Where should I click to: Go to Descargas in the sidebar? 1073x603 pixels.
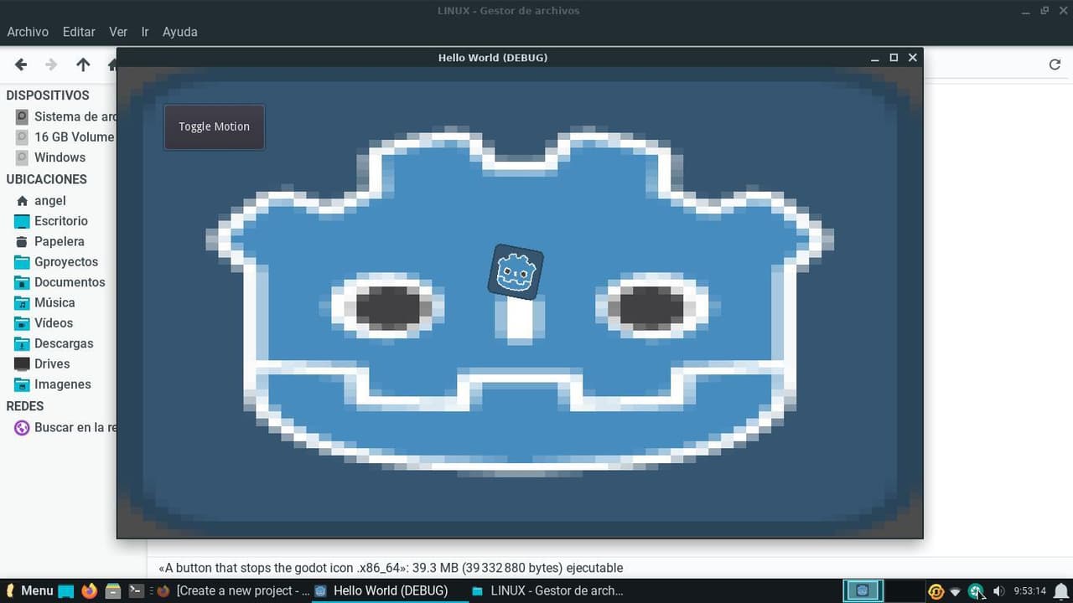(x=63, y=343)
